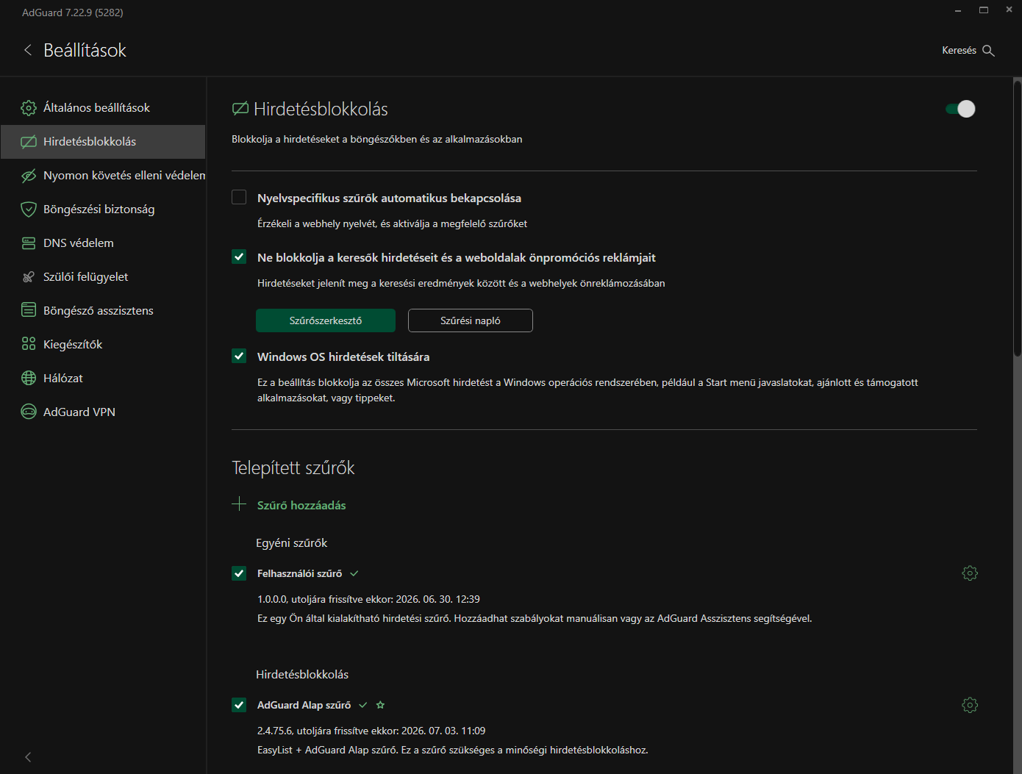Open the Kiegészítők section

103,344
